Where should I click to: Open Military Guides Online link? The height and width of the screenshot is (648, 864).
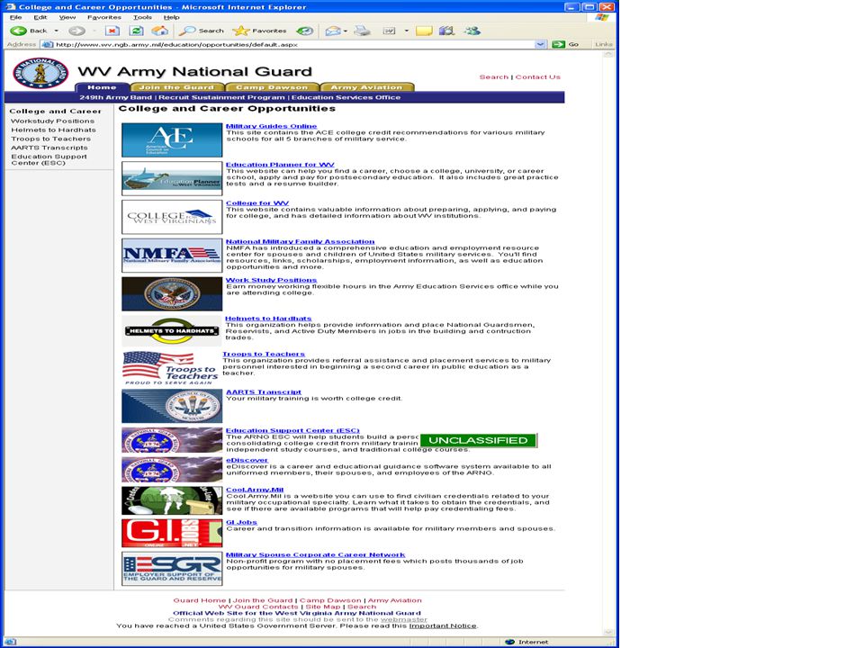coord(271,126)
